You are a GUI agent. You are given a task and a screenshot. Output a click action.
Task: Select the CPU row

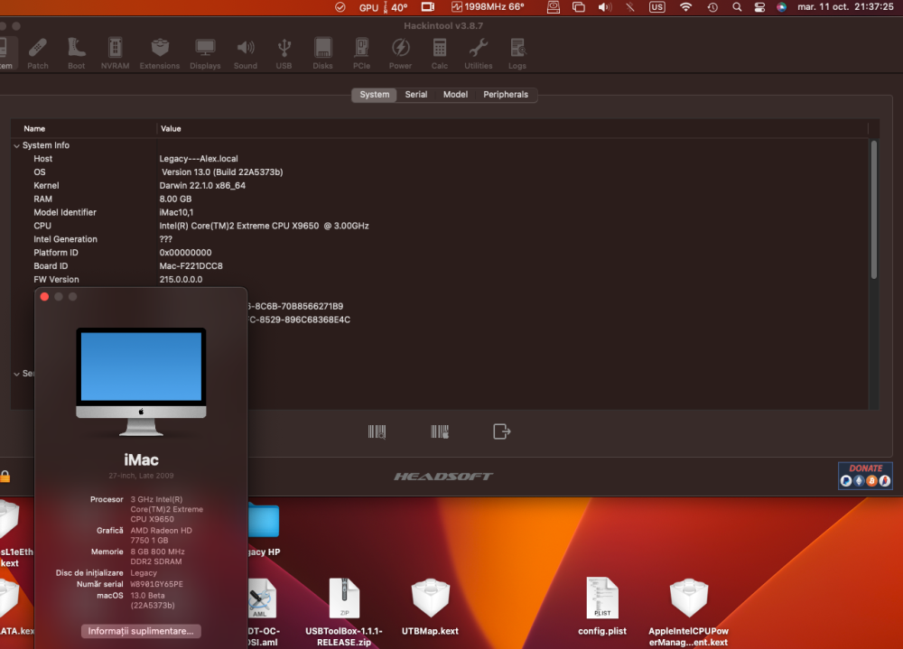click(x=440, y=226)
